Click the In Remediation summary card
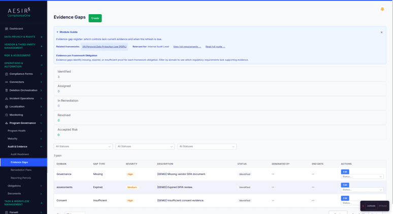Viewport: 393px width, 214px height. coord(220,103)
